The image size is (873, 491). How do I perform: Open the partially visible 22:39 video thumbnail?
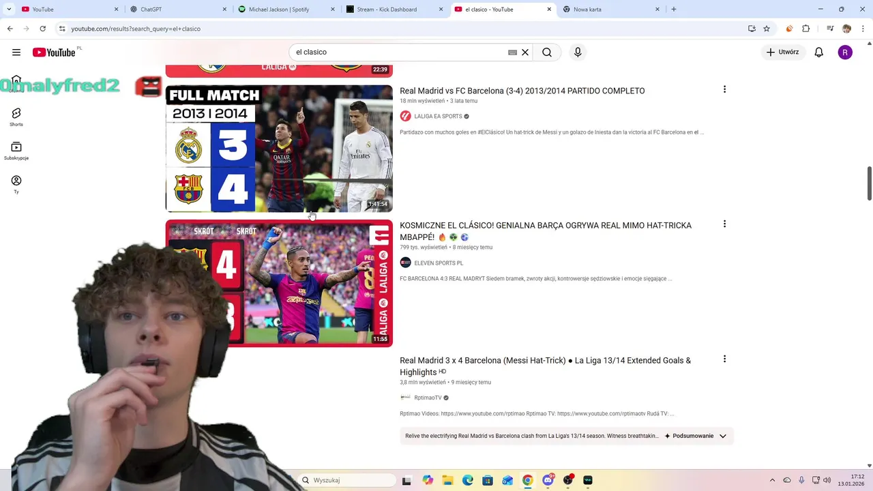279,71
